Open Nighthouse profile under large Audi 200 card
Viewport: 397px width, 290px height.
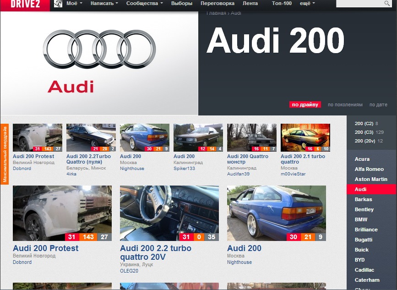coord(239,262)
